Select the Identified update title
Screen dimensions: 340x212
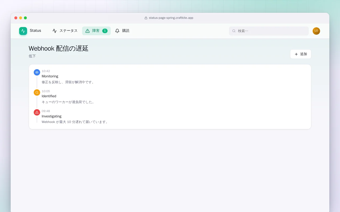tap(49, 96)
